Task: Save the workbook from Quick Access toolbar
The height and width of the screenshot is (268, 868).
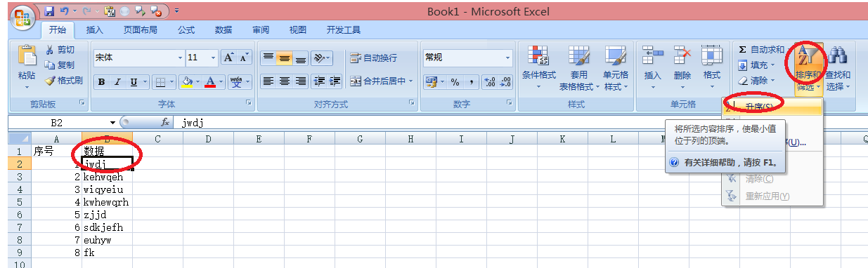Action: 49,11
